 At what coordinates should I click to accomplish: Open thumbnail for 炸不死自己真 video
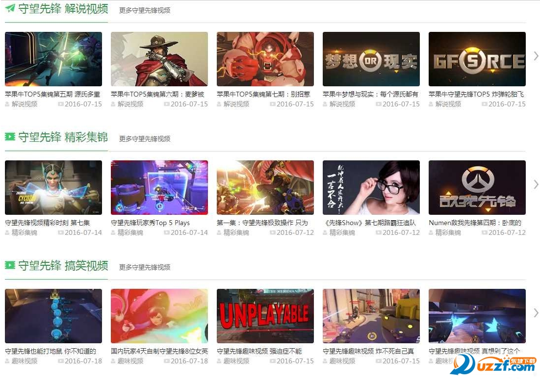371,316
